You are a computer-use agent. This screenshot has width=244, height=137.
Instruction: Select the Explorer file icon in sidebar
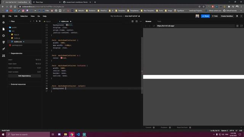[x=3, y=29]
